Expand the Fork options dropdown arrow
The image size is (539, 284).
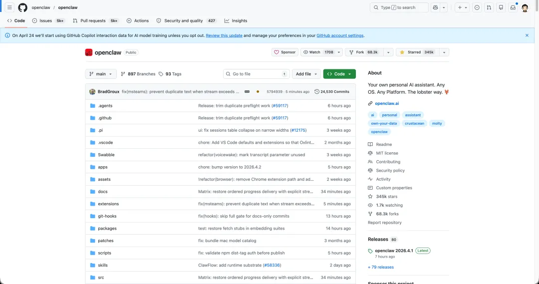point(388,52)
